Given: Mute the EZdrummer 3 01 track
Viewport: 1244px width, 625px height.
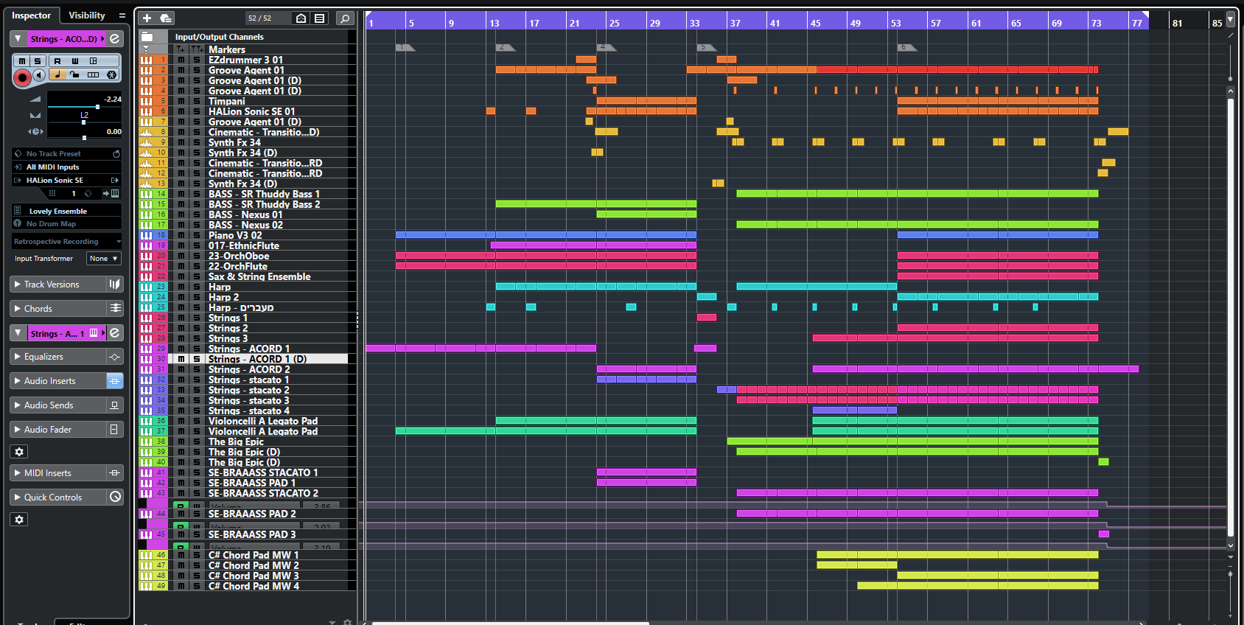Looking at the screenshot, I should (x=181, y=60).
